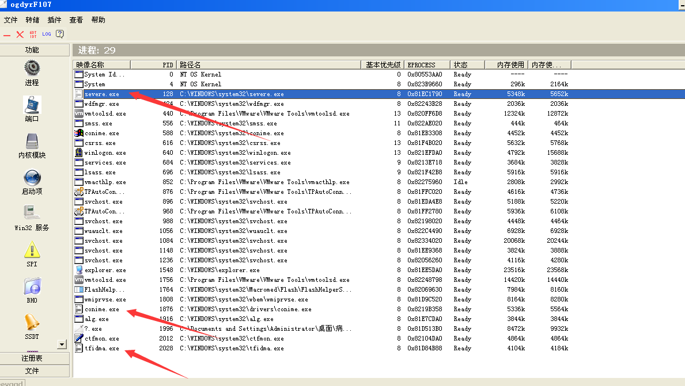Select the tfidma.exe process row
The width and height of the screenshot is (685, 386).
pos(102,349)
